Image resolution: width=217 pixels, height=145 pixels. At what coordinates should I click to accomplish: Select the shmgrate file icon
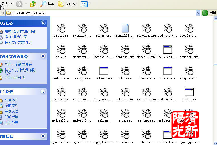tap(189, 71)
